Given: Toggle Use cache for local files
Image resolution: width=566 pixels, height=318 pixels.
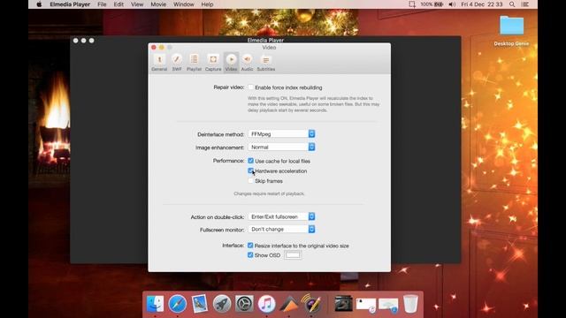Looking at the screenshot, I should [x=250, y=161].
